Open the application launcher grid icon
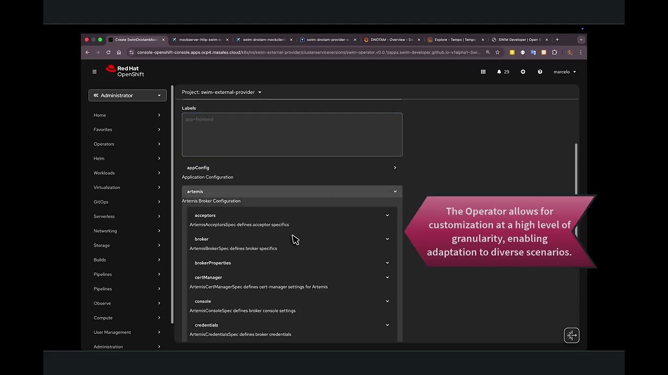 483,72
